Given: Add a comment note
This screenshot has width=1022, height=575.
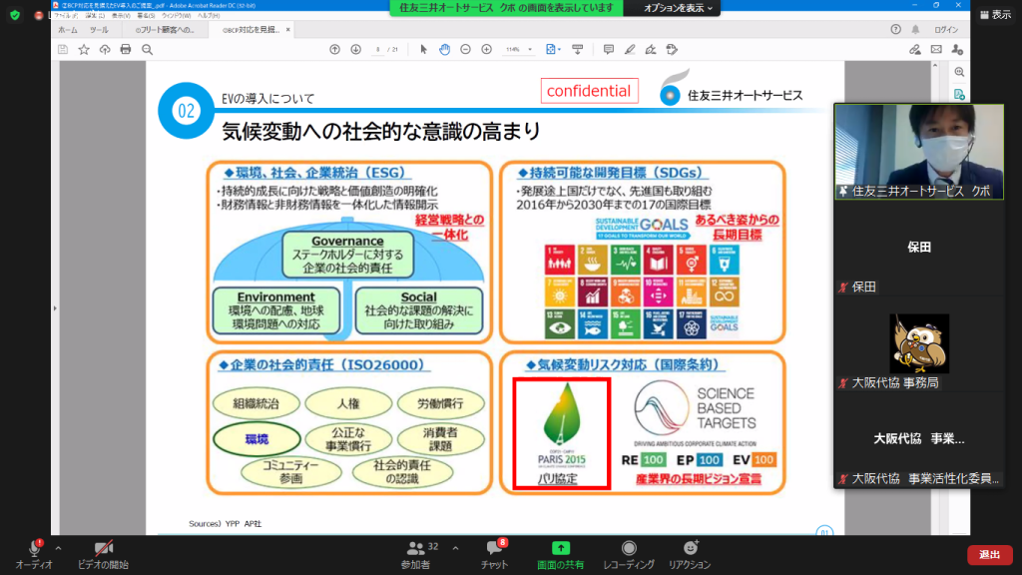Looking at the screenshot, I should (x=608, y=50).
